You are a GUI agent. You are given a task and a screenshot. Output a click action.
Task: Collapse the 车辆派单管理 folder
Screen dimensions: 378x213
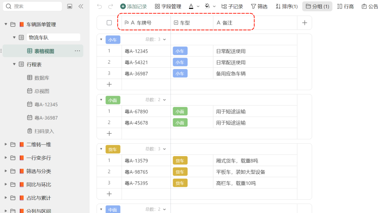[6, 24]
